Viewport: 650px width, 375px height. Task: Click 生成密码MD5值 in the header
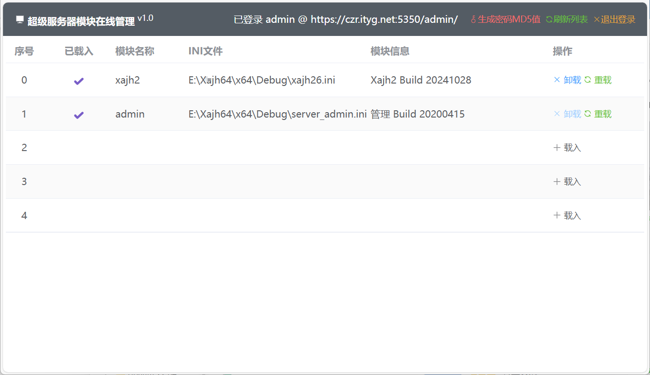click(x=506, y=19)
